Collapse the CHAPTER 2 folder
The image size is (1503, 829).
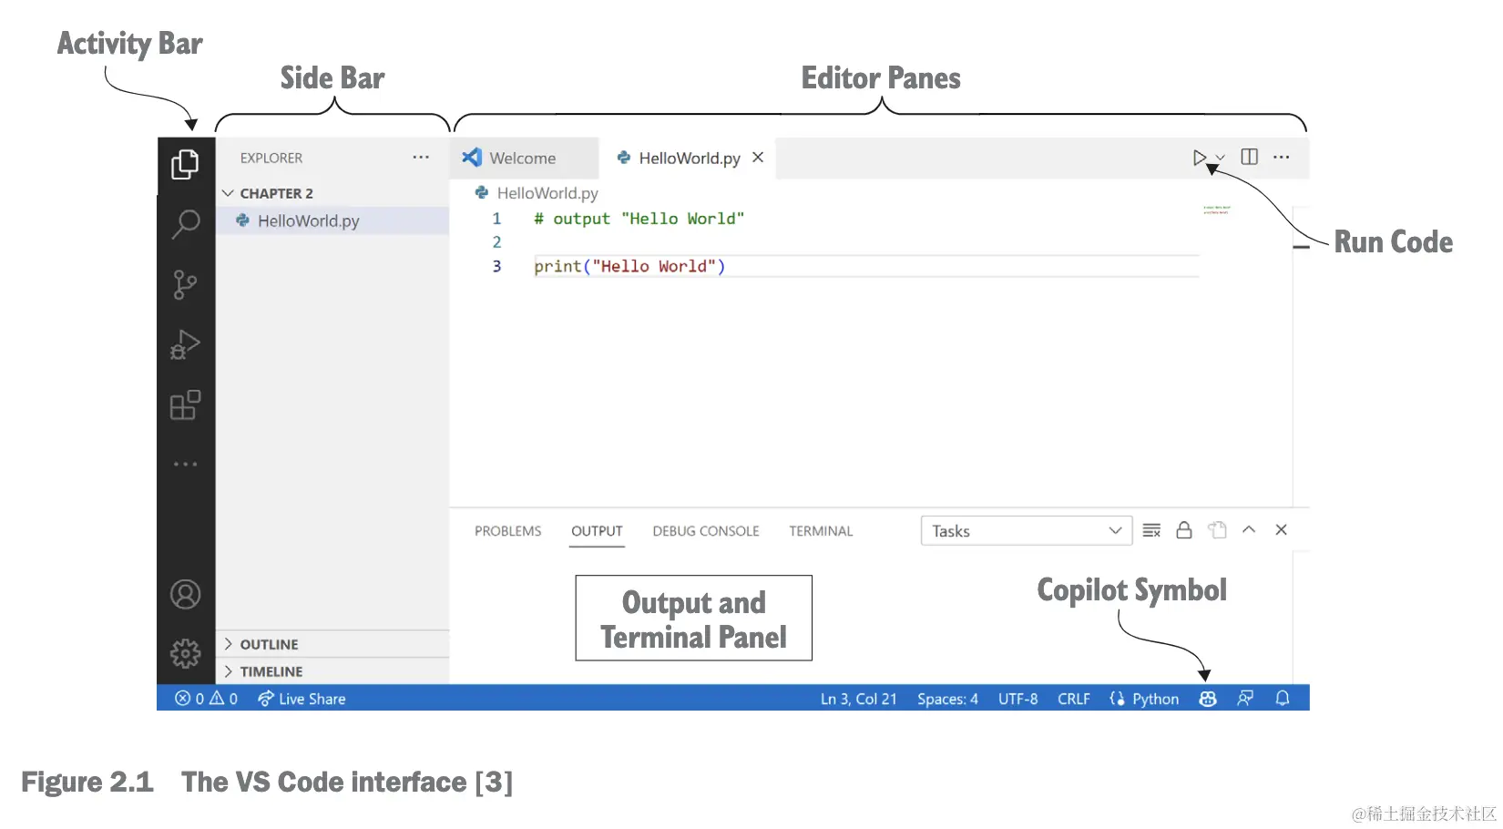(332, 193)
